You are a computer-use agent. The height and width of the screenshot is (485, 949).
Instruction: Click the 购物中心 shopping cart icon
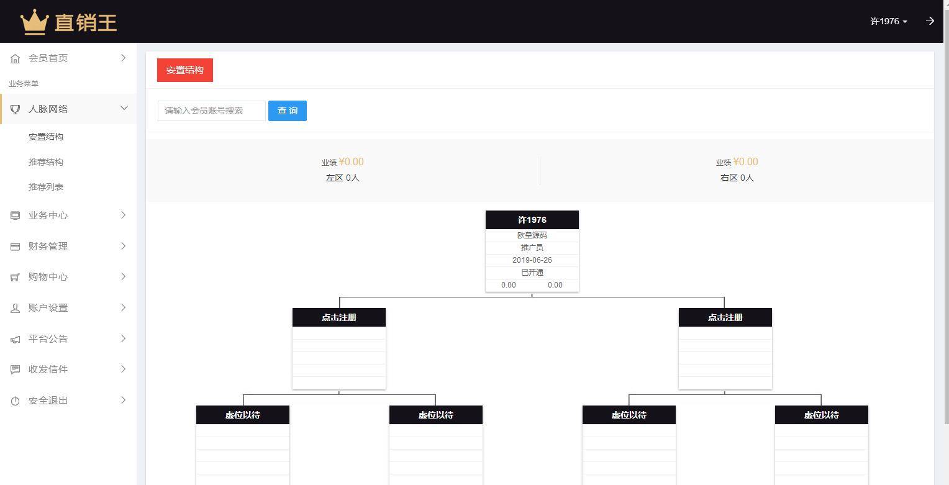(15, 277)
